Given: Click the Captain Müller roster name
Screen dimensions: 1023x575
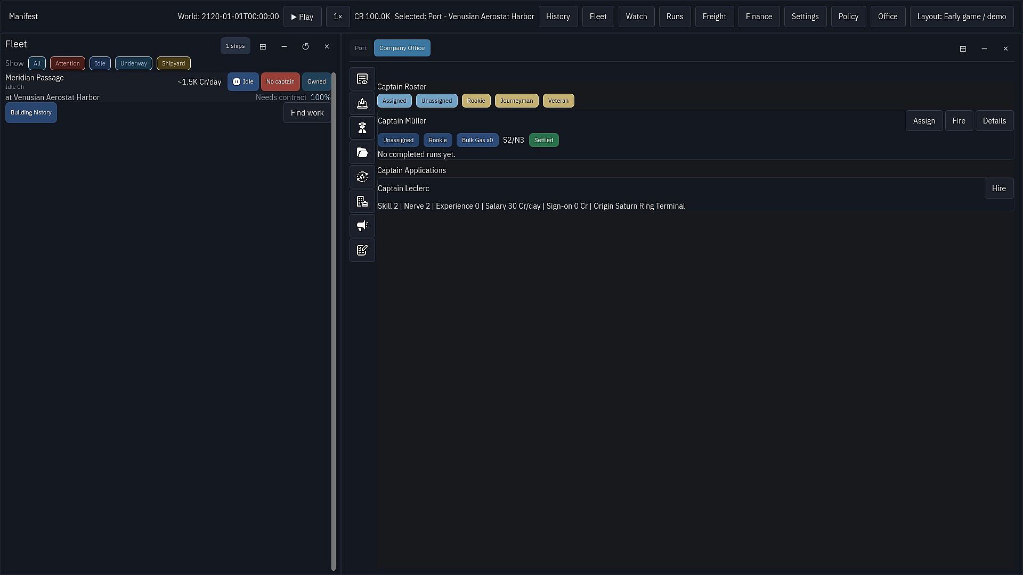Looking at the screenshot, I should click(402, 121).
